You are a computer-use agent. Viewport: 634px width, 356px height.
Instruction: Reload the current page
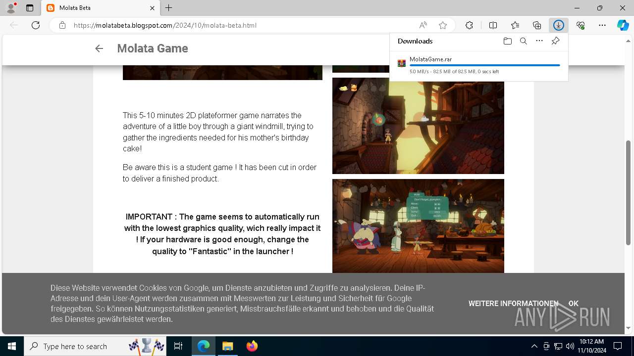(36, 25)
